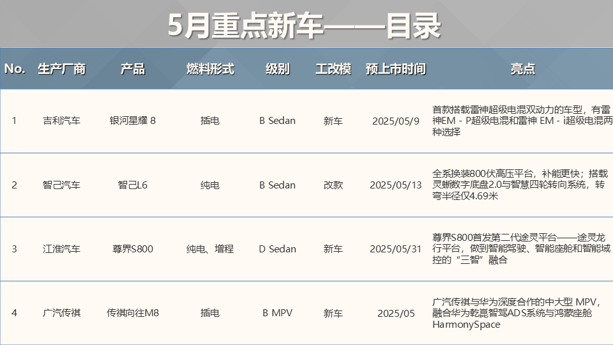
Task: Click the '插电' cell in 吉利汽车 row
Action: [x=210, y=121]
